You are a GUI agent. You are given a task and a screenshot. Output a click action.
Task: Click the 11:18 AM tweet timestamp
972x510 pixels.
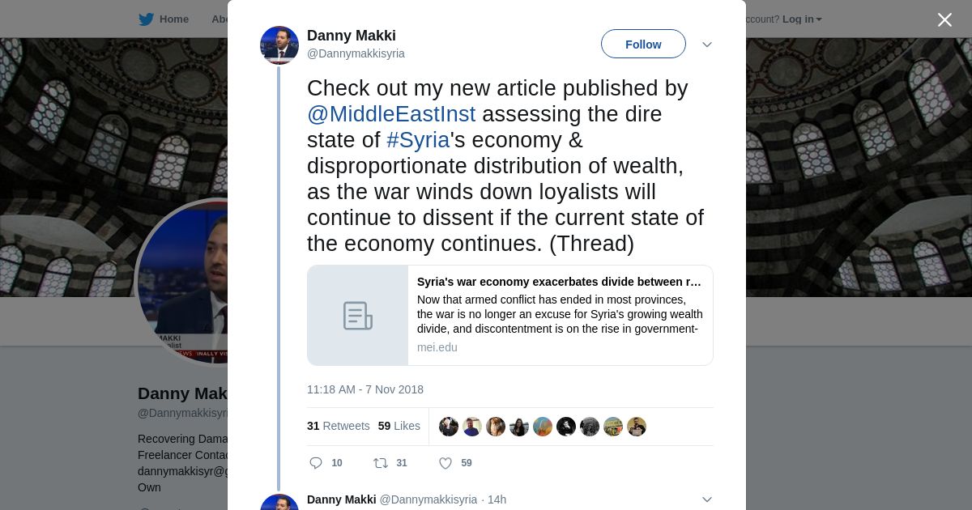(365, 389)
